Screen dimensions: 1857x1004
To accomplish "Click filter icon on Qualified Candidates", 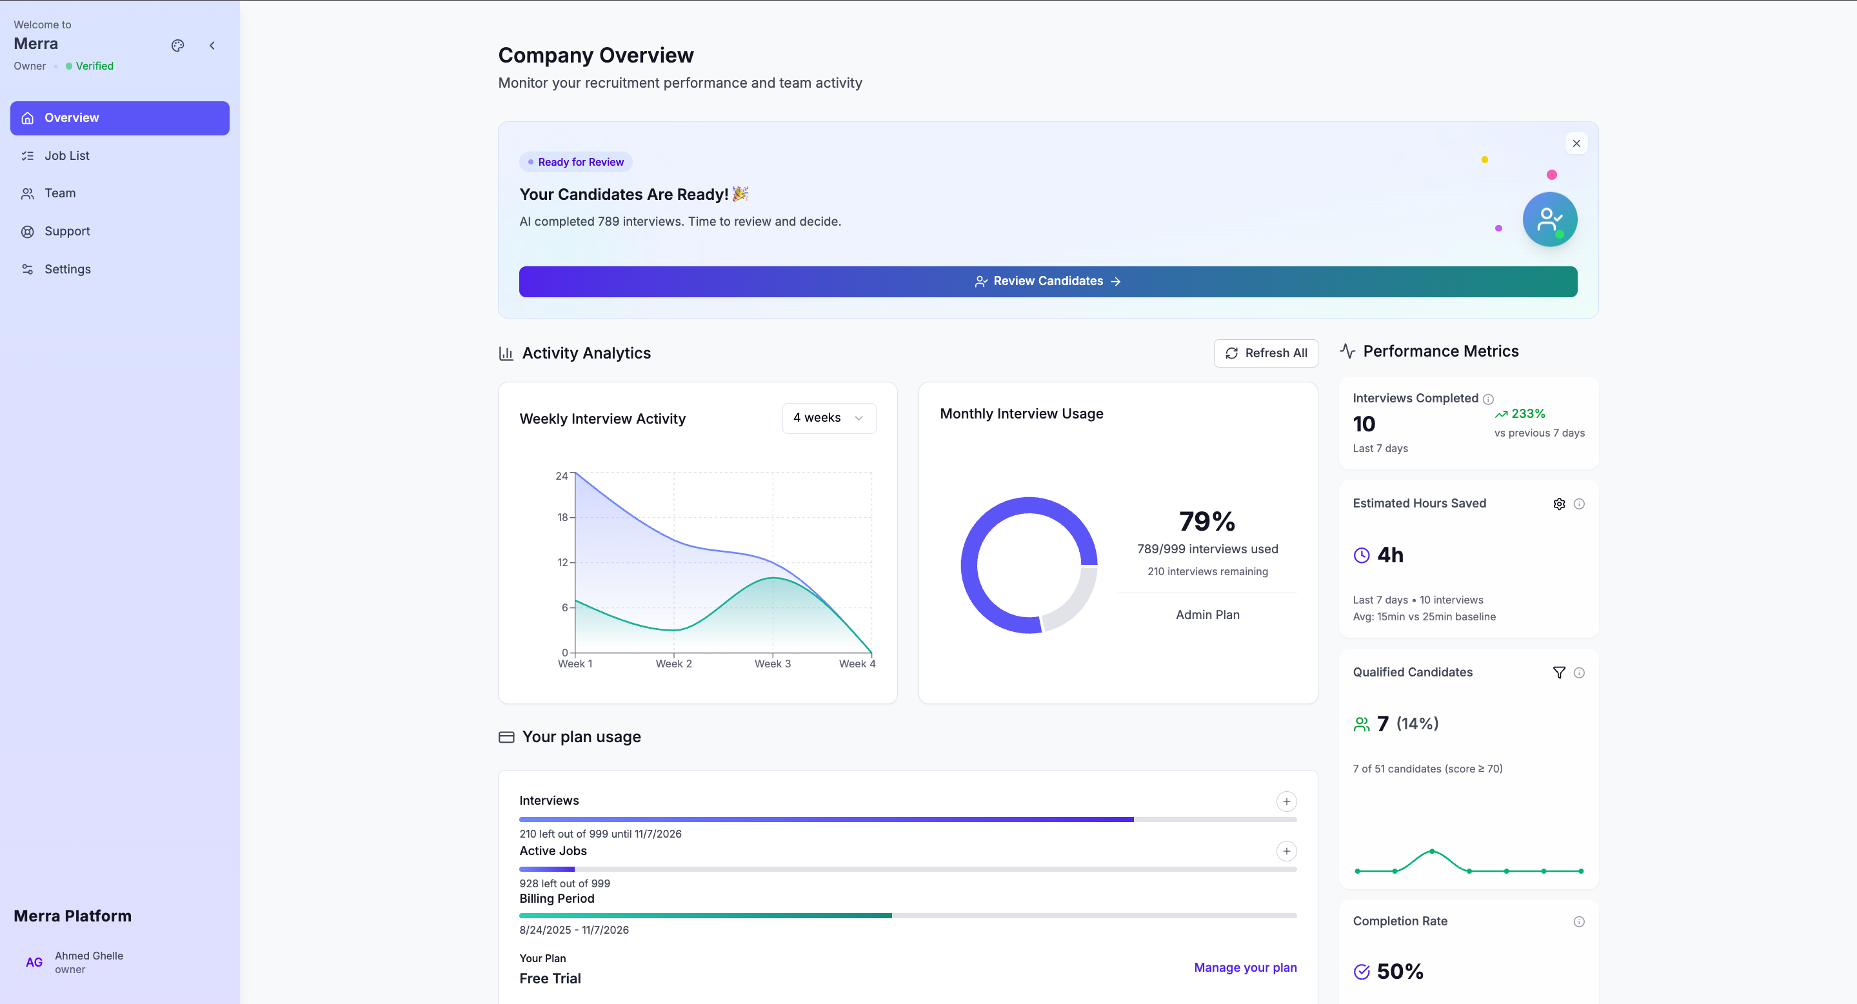I will [1558, 673].
